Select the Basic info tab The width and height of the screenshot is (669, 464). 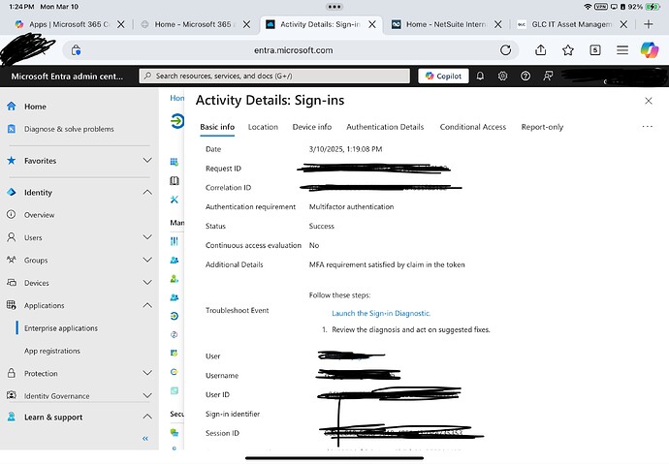pos(217,127)
